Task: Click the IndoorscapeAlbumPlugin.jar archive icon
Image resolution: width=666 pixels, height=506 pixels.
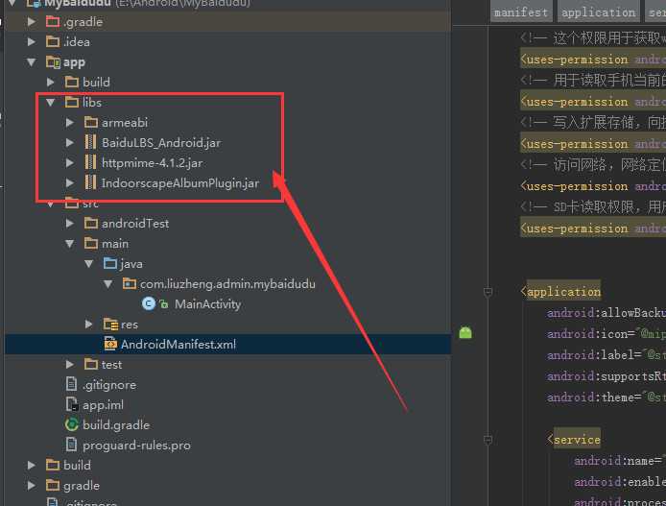Action: click(x=90, y=182)
